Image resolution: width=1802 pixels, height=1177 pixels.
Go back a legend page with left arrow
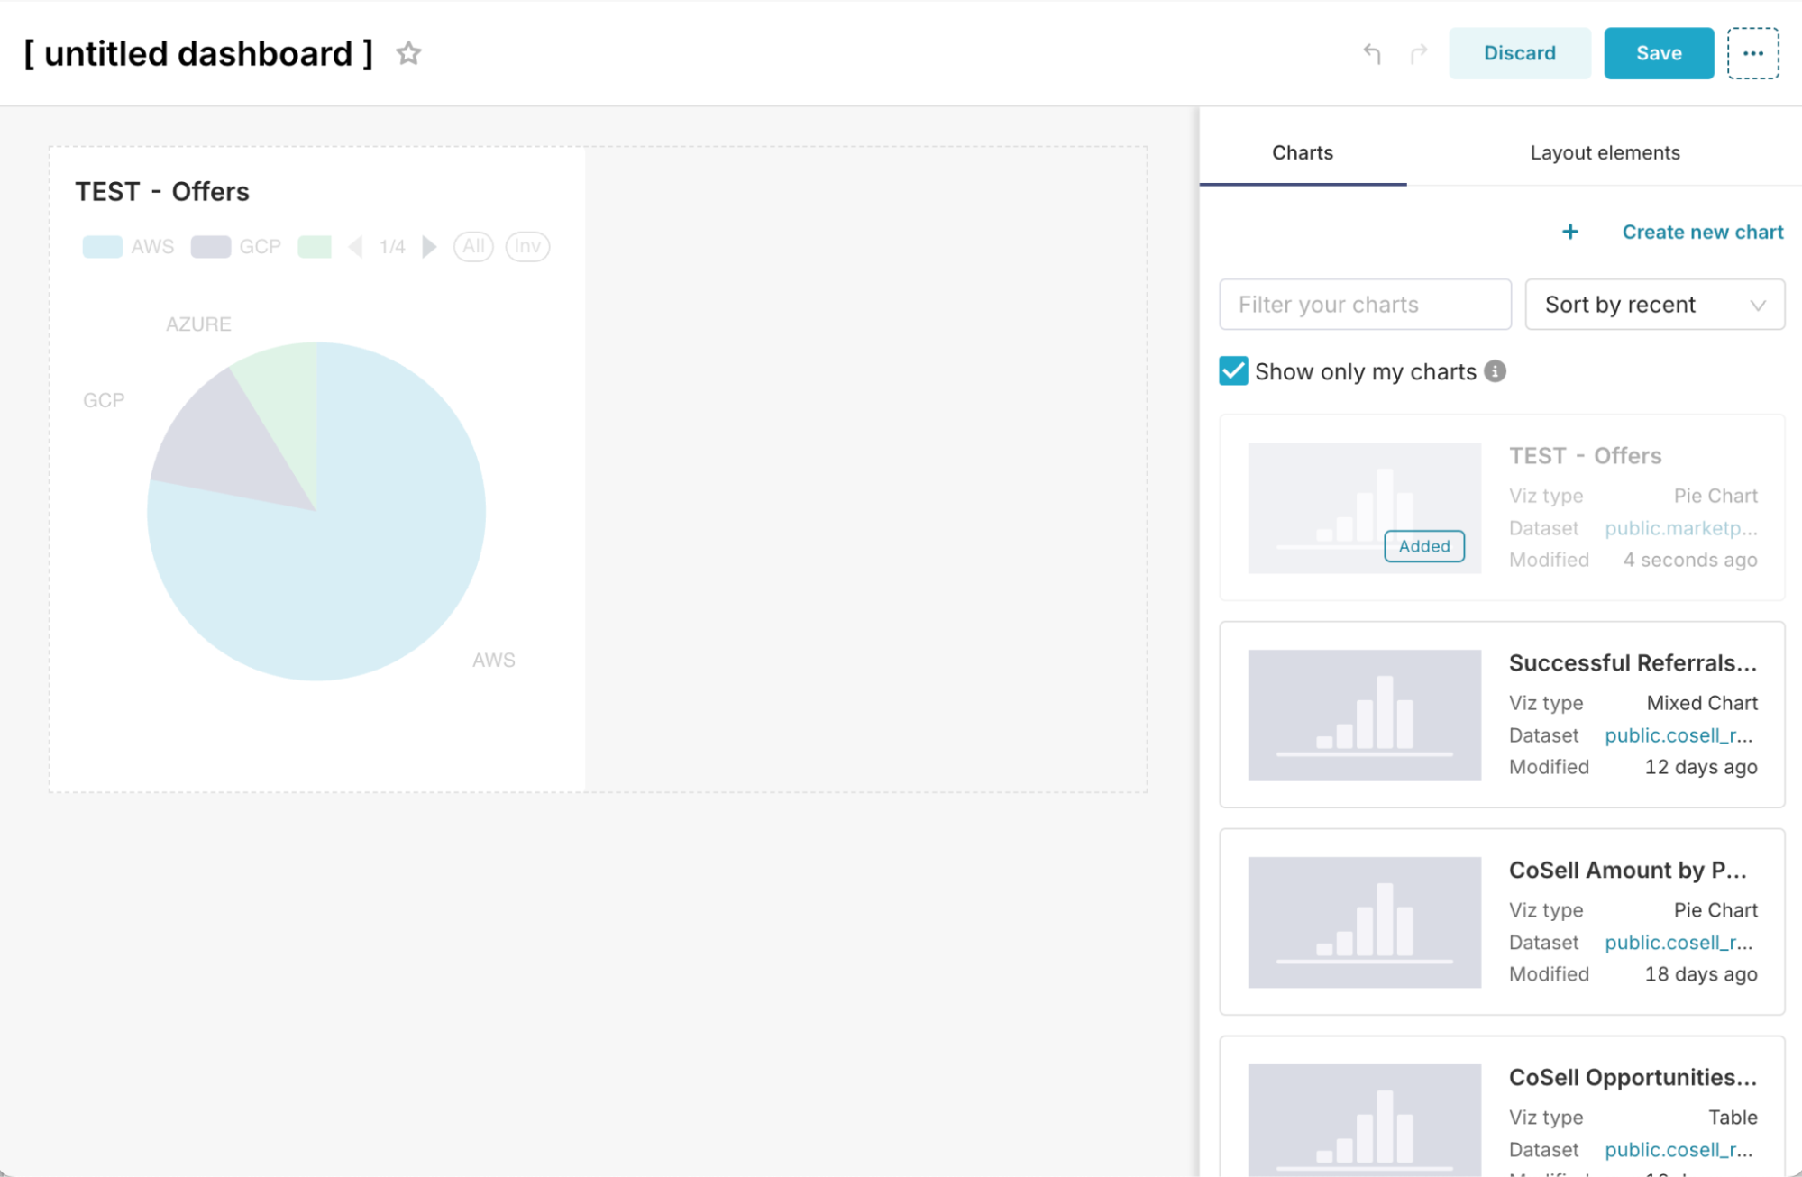pyautogui.click(x=355, y=246)
